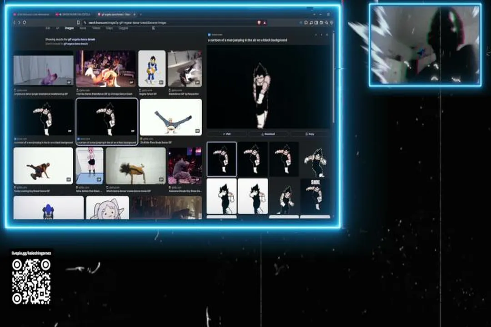Viewport: 491px width, 327px height.
Task: Click the bookmark icon left of the URL
Action: coord(78,23)
